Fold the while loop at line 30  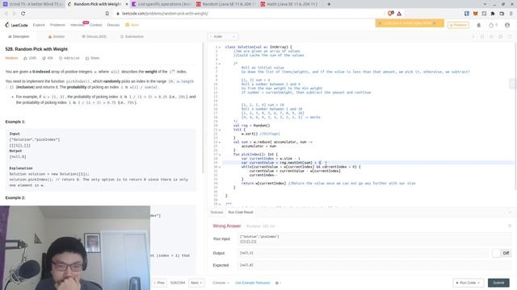pyautogui.click(x=220, y=167)
